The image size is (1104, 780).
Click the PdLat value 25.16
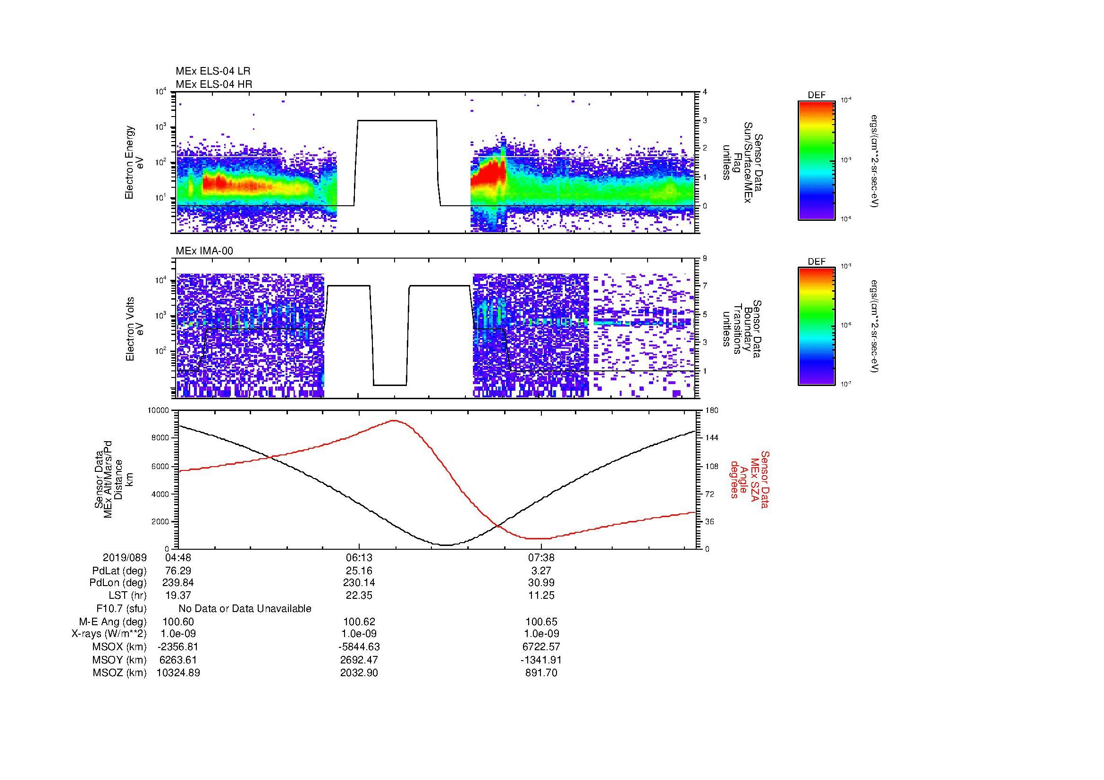click(359, 571)
